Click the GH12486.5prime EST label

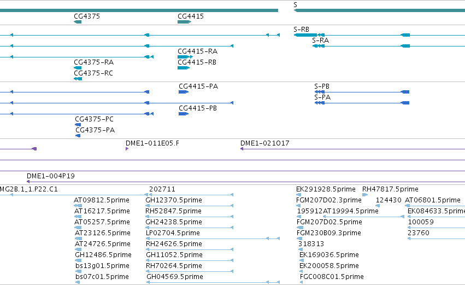103,255
